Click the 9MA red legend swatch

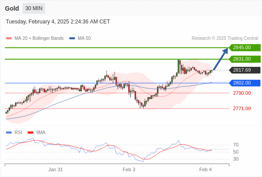[x=30, y=133]
